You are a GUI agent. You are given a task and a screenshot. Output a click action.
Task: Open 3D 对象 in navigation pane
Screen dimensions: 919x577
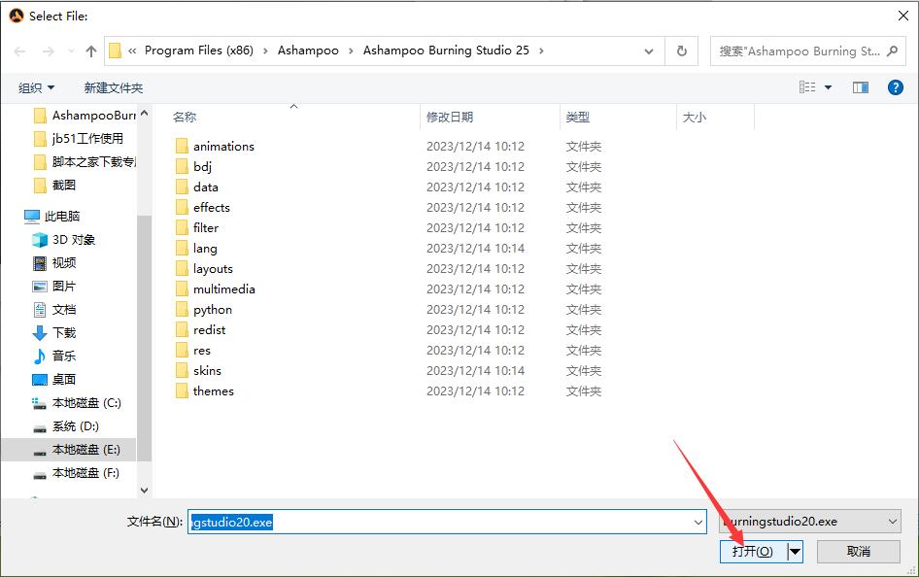pyautogui.click(x=64, y=240)
